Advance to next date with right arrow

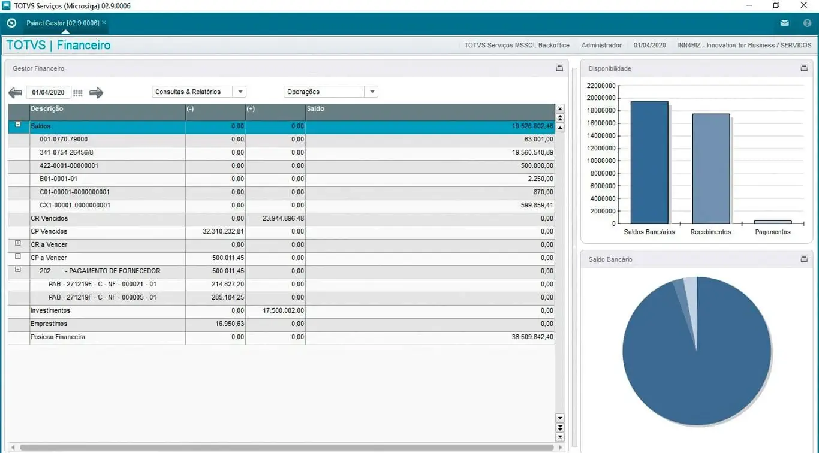click(x=96, y=93)
